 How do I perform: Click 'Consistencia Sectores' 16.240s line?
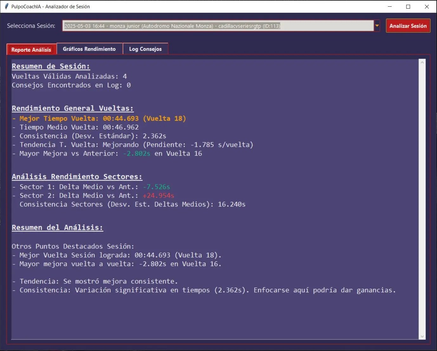tap(133, 204)
